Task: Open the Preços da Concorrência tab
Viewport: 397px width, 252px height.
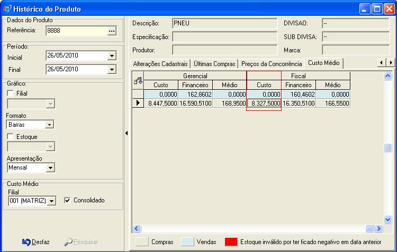Action: [x=272, y=63]
